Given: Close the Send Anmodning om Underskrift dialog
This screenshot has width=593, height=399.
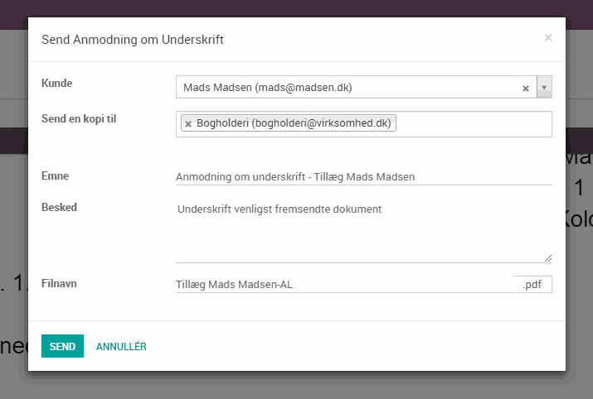Looking at the screenshot, I should [x=548, y=37].
